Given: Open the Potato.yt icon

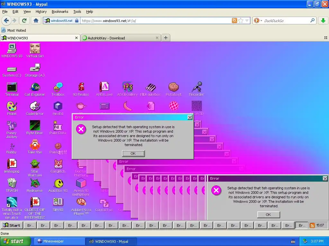Looking at the screenshot, I should click(x=173, y=89).
